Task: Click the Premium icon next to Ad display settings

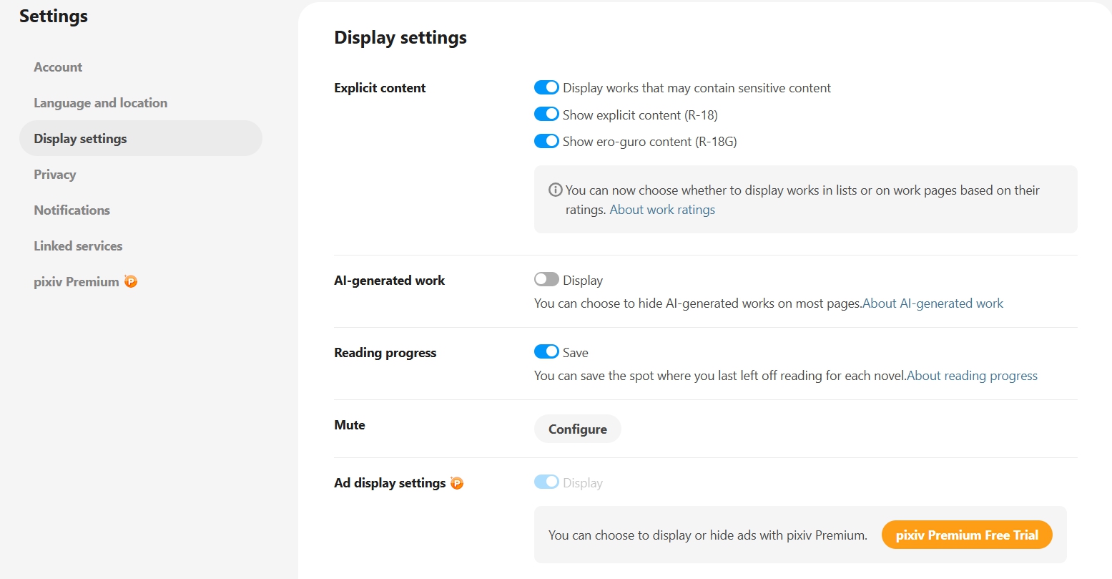Action: 457,483
